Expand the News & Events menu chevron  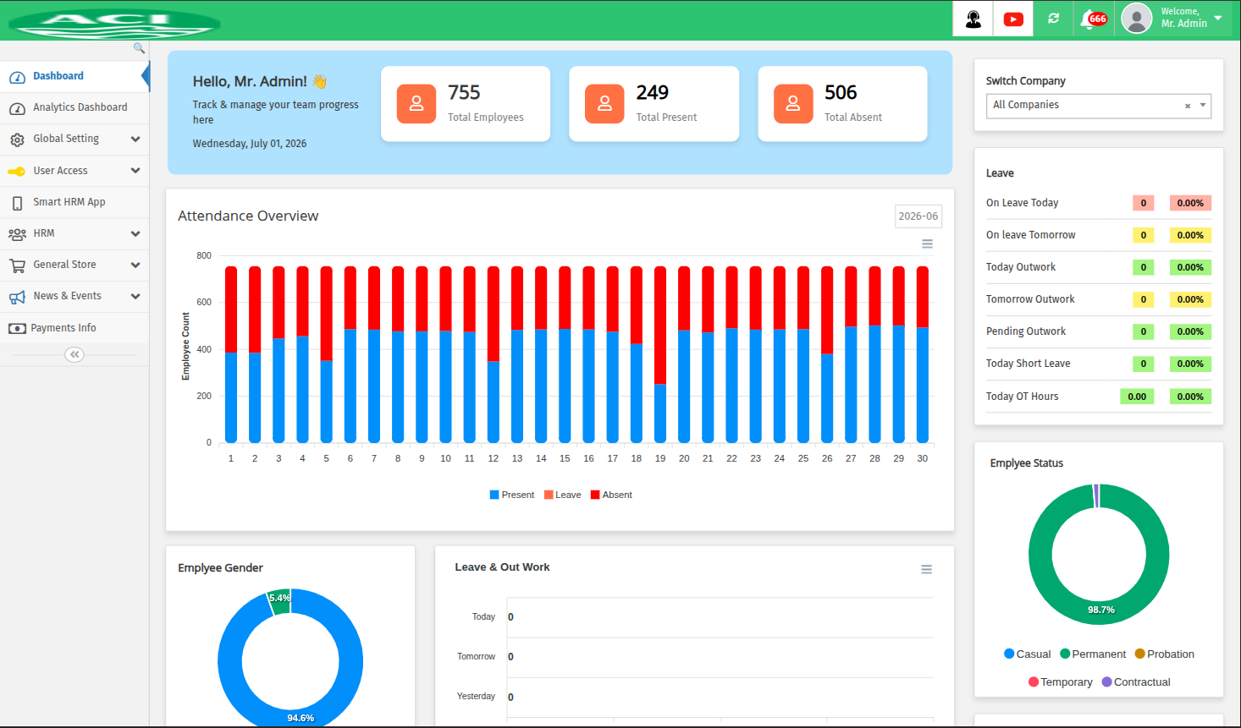click(x=135, y=297)
